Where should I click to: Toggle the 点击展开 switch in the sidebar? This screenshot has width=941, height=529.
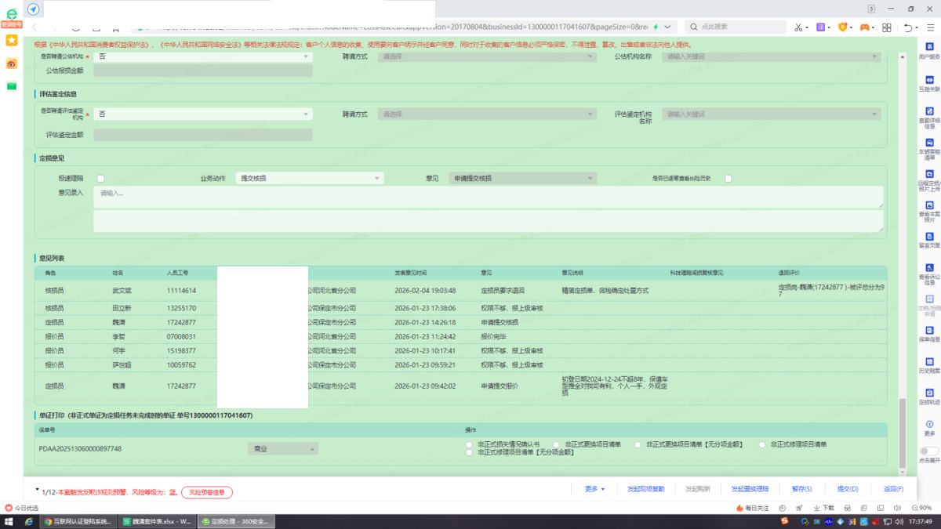928,451
